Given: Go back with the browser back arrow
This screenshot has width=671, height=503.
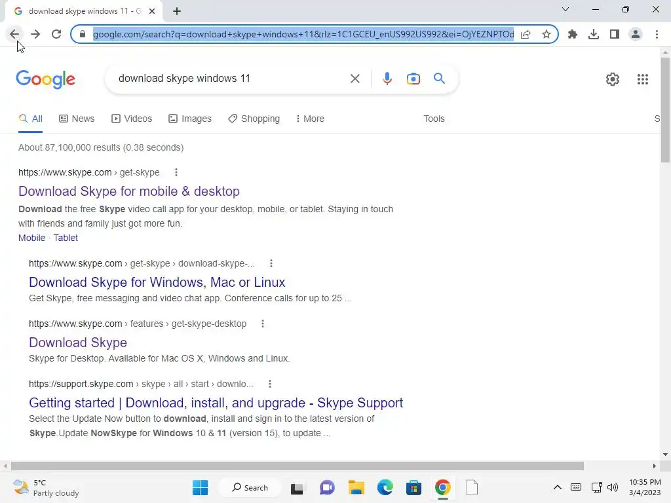Looking at the screenshot, I should pos(14,34).
